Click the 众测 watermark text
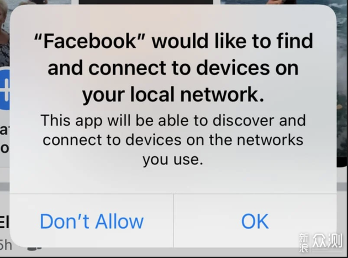This screenshot has height=258, width=348. pyautogui.click(x=327, y=240)
